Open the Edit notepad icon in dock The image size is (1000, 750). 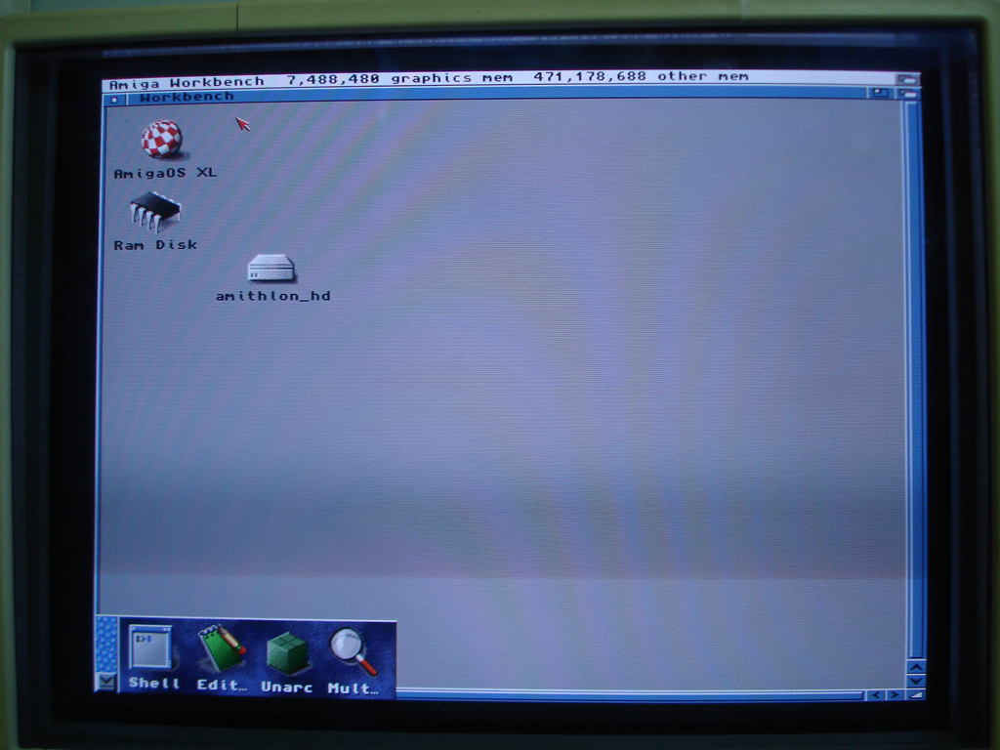(x=221, y=649)
